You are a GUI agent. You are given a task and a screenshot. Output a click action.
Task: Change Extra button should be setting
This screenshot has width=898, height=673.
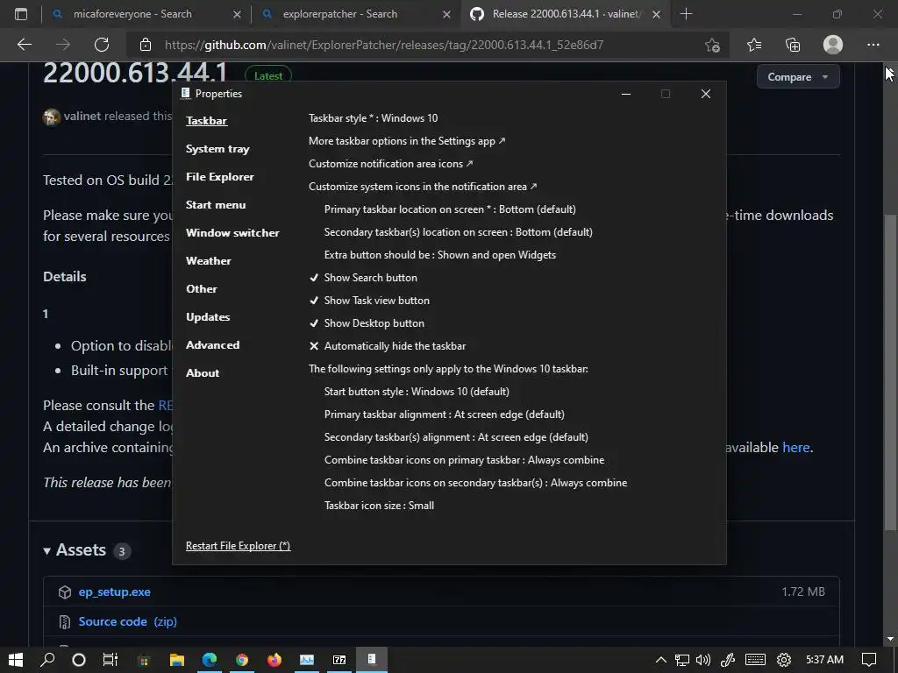tap(440, 255)
